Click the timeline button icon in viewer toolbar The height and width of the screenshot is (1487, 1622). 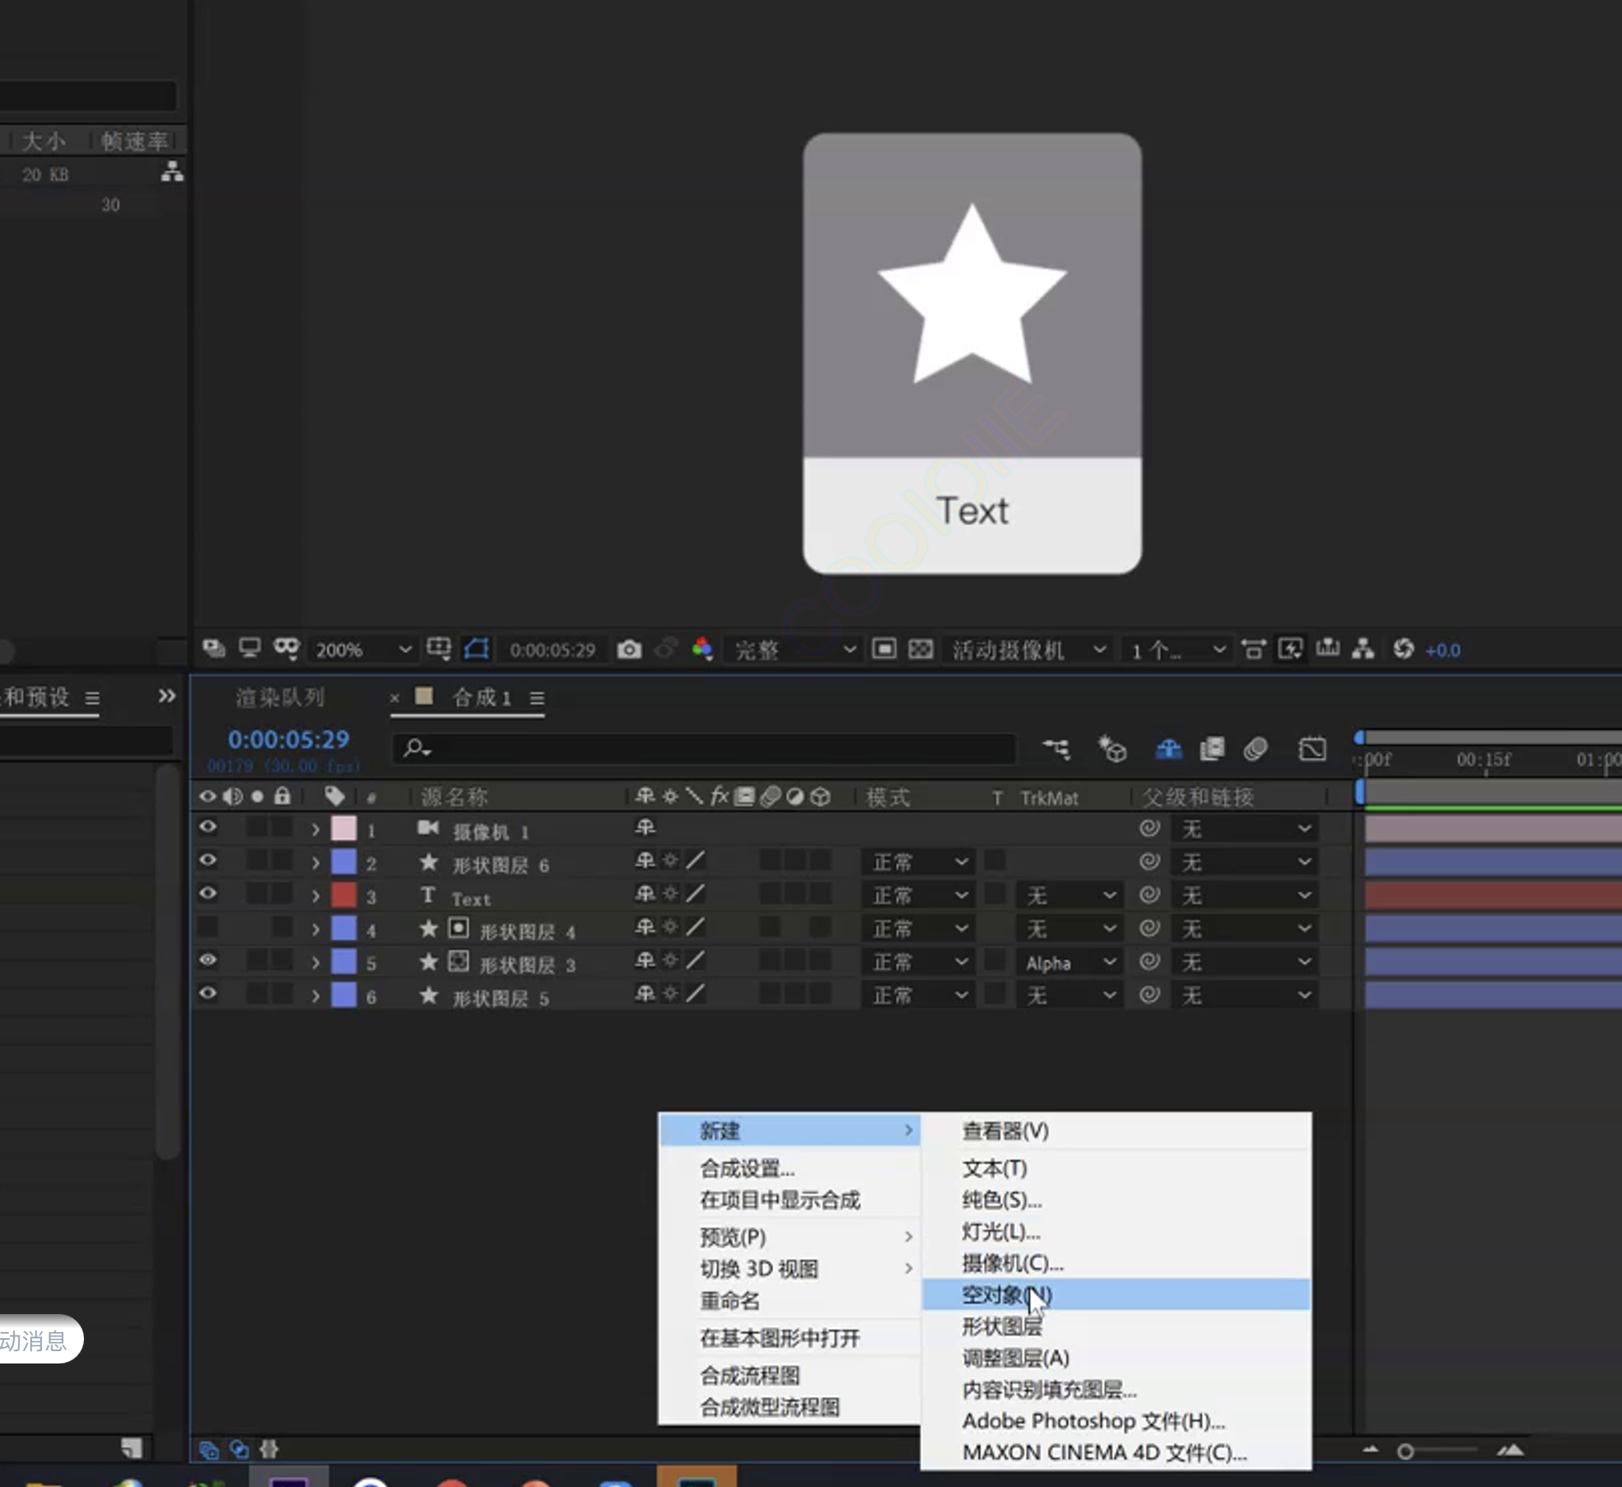point(1327,650)
